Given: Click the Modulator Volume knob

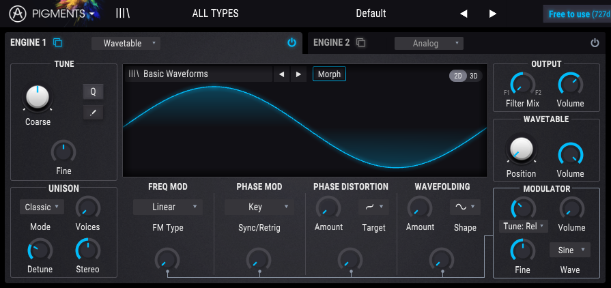Looking at the screenshot, I should (572, 209).
